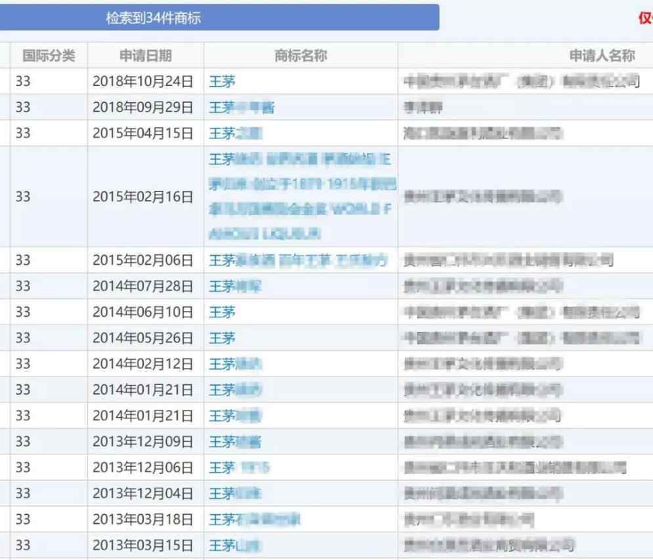Click the applicant name in the 2018年09月29日 row
Image resolution: width=653 pixels, height=560 pixels.
(x=423, y=108)
